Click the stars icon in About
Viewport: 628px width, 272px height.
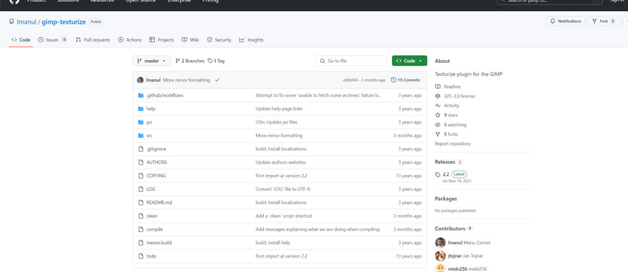coord(438,115)
